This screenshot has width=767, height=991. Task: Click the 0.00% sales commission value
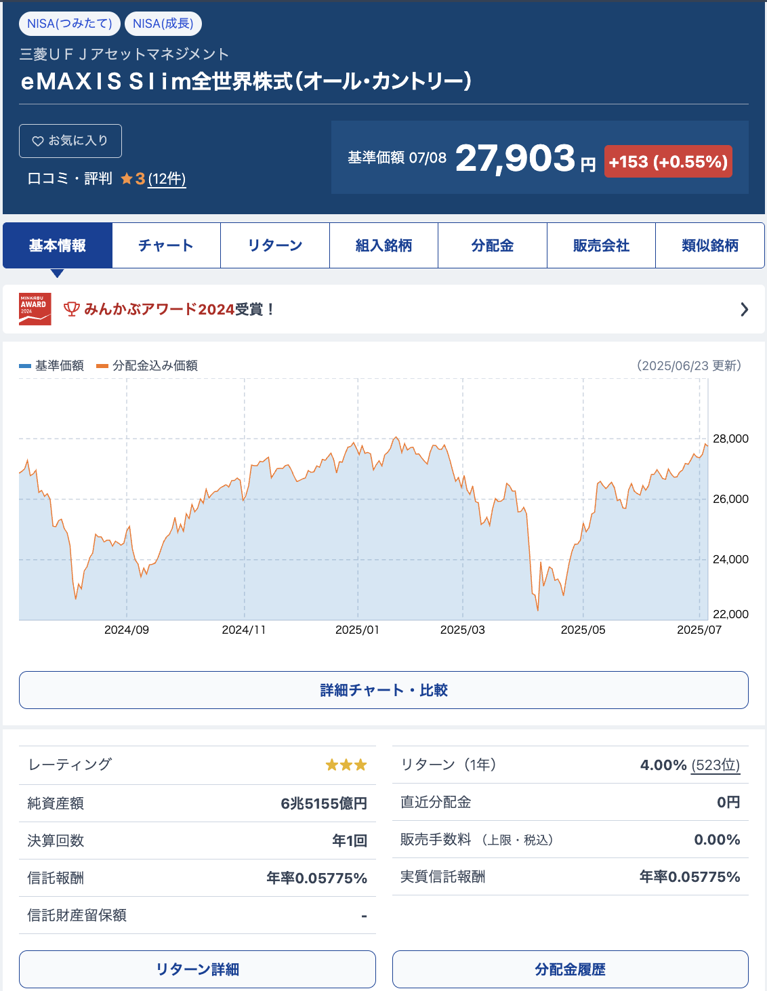[x=717, y=840]
